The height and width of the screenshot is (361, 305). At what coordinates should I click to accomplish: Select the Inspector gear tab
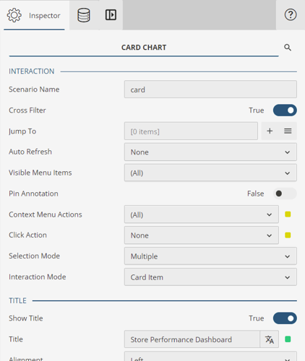pyautogui.click(x=34, y=15)
